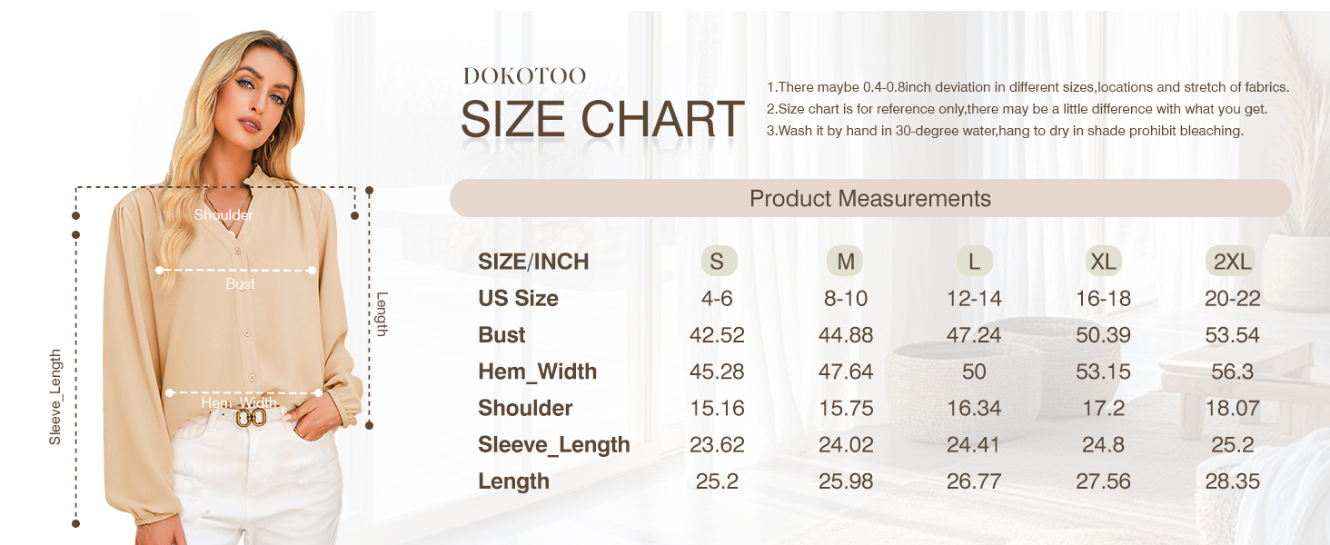Click the US Size row label
The width and height of the screenshot is (1330, 545).
coord(518,299)
